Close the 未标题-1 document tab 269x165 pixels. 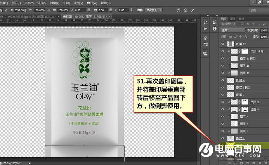coord(109,16)
